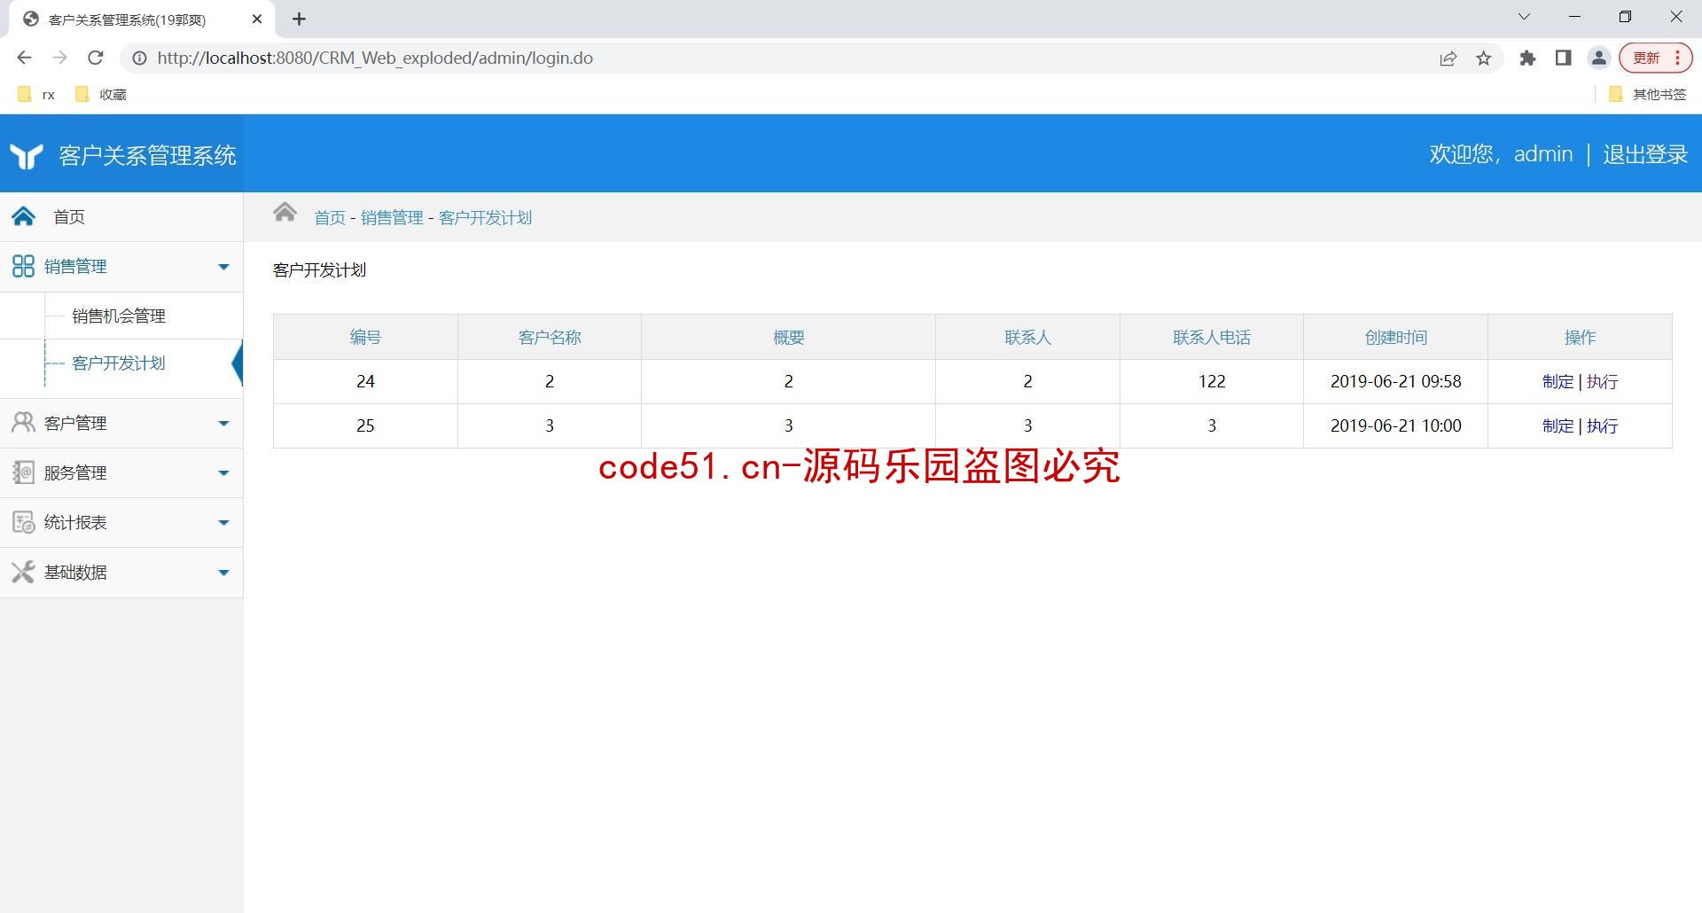The height and width of the screenshot is (913, 1702).
Task: Open the 客户开发计划 submenu item
Action: point(119,363)
